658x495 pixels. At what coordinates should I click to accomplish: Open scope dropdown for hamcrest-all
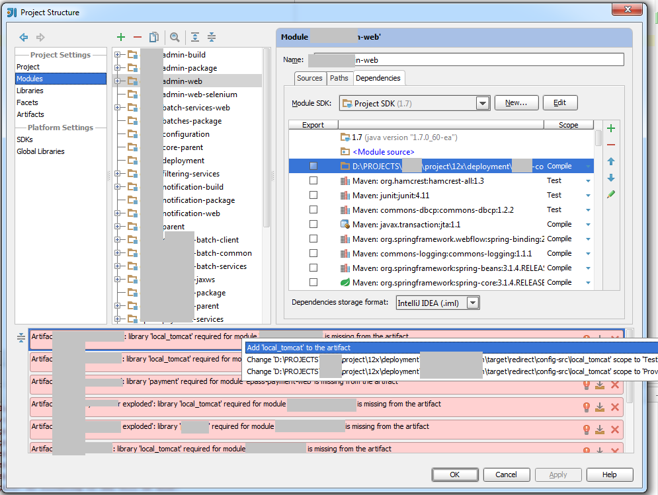click(588, 181)
